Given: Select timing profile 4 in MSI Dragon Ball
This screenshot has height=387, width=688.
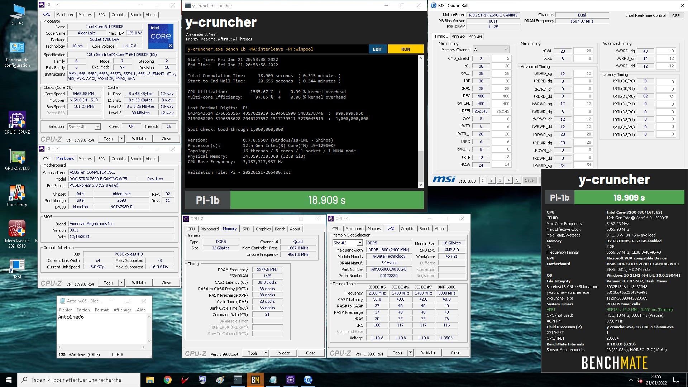Looking at the screenshot, I should pos(508,180).
